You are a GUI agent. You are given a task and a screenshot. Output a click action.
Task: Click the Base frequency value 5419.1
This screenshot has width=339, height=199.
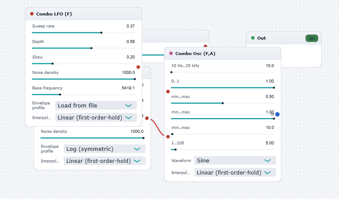(x=128, y=88)
